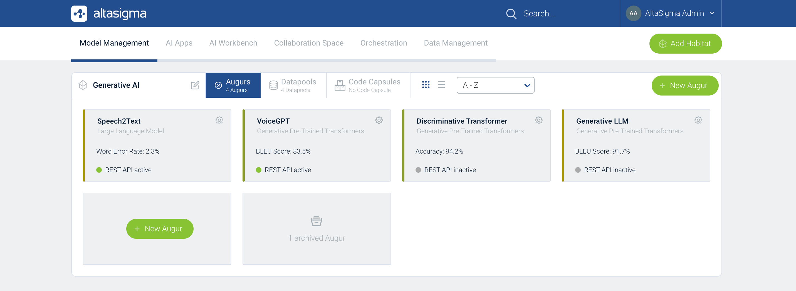This screenshot has width=796, height=291.
Task: Go to the Collaboration Space tab
Action: tap(309, 43)
